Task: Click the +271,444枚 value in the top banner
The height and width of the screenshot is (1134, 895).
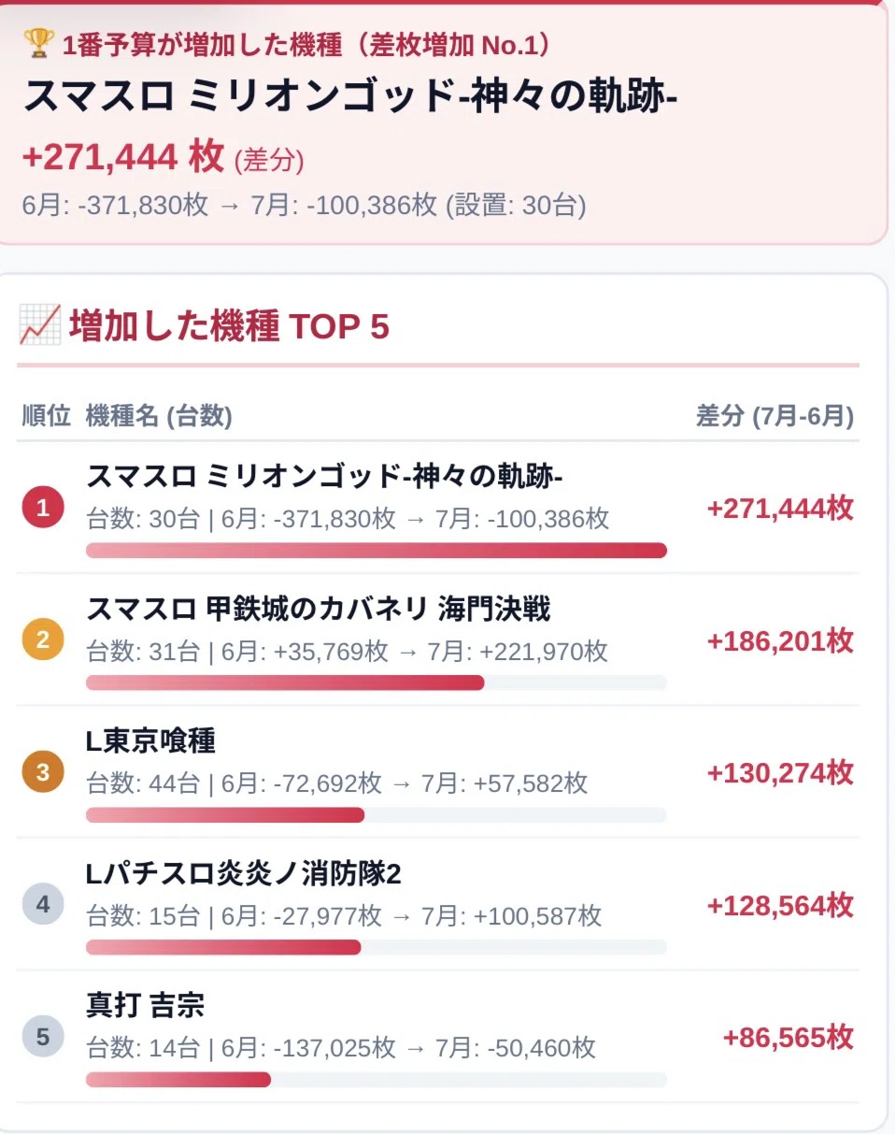Action: pos(122,157)
